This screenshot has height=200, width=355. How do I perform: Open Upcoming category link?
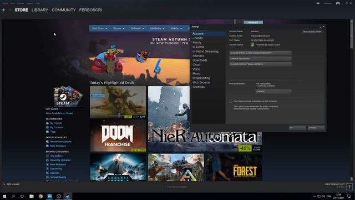55,169
